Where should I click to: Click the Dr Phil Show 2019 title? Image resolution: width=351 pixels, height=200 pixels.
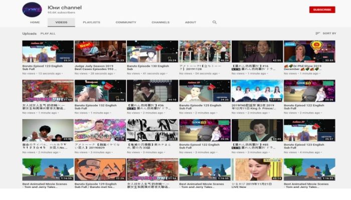pyautogui.click(x=303, y=67)
